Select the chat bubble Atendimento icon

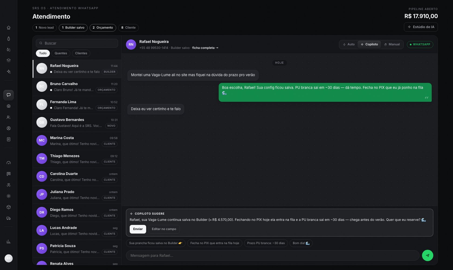pos(9,95)
